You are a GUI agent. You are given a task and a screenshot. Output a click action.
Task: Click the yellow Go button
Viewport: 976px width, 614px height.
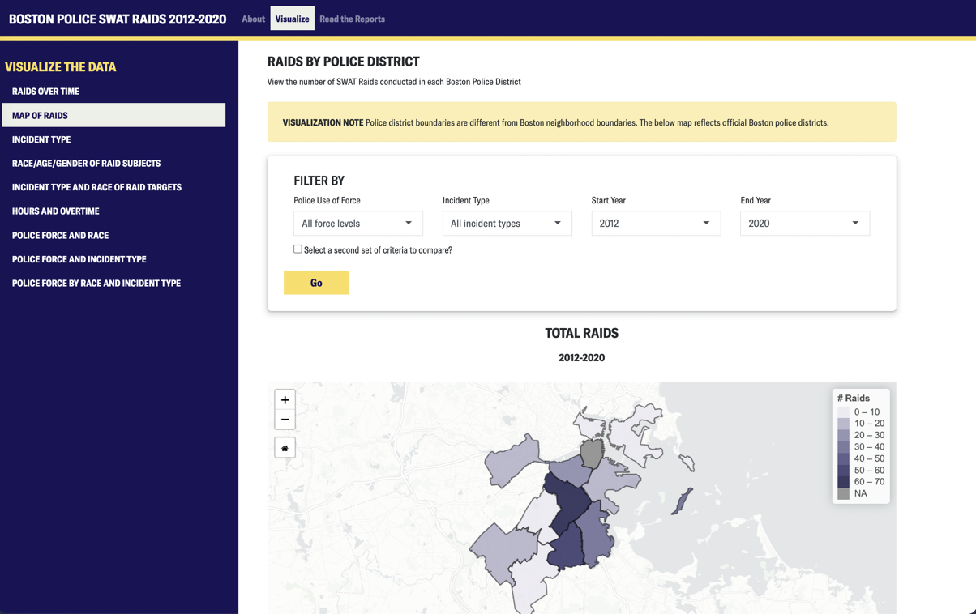pyautogui.click(x=316, y=283)
